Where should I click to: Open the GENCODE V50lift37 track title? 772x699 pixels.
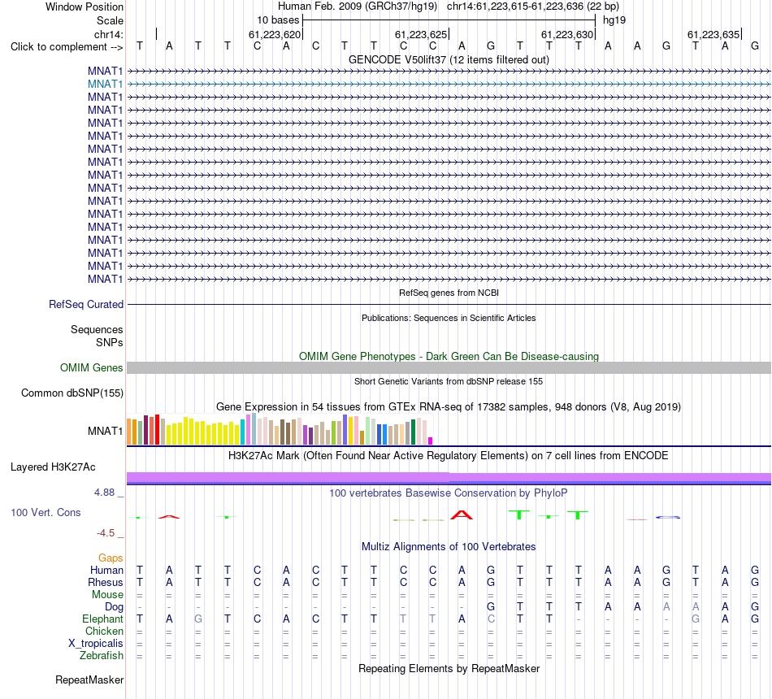449,59
